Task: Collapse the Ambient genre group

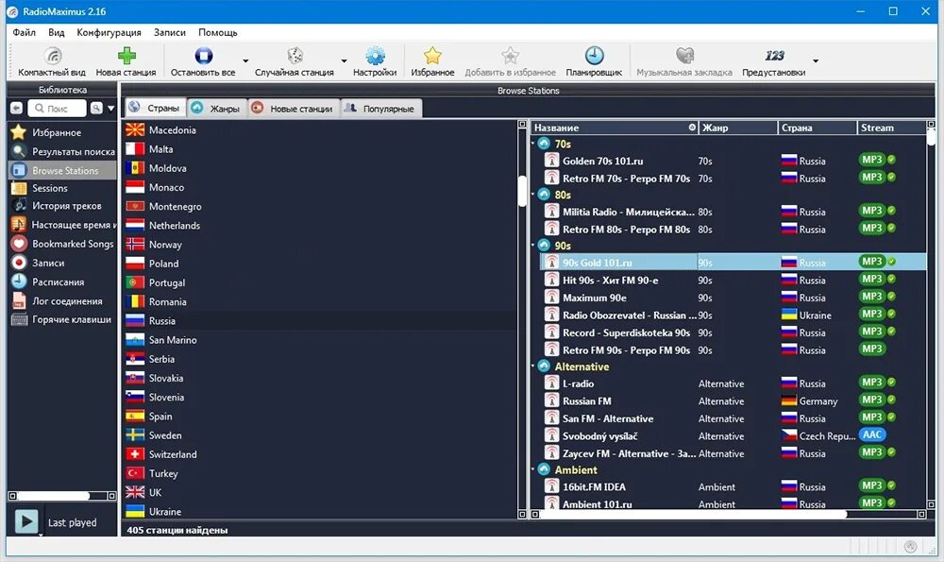Action: click(x=533, y=469)
